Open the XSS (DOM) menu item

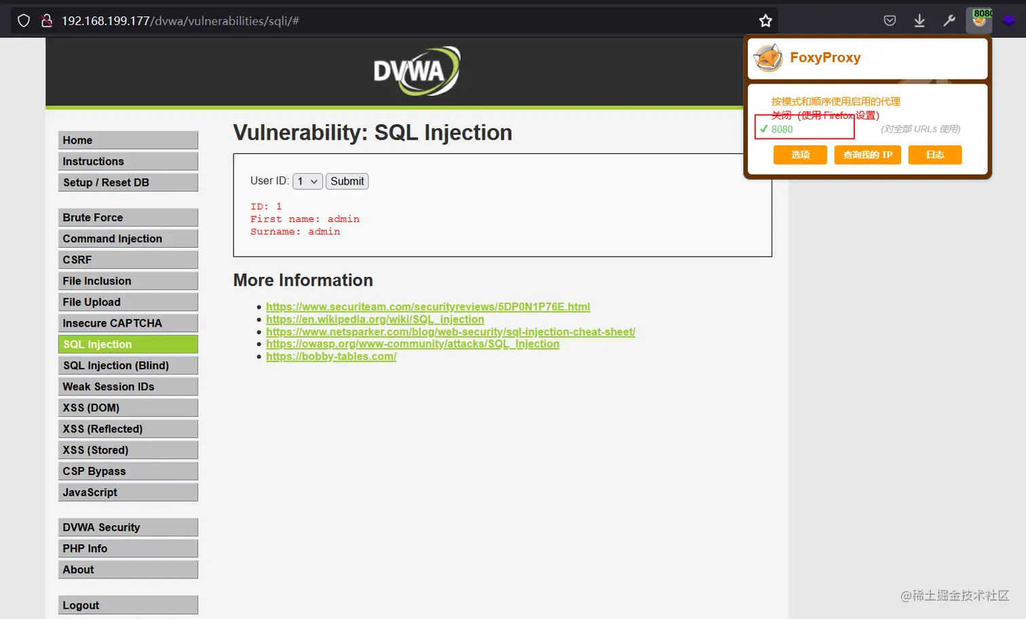pyautogui.click(x=128, y=407)
